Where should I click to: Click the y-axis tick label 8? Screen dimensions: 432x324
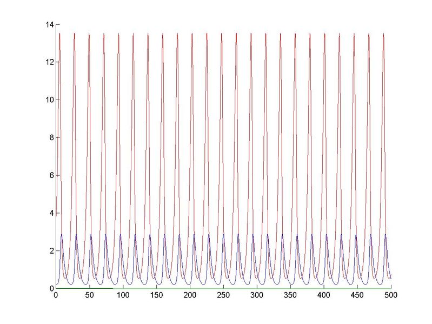pyautogui.click(x=50, y=137)
